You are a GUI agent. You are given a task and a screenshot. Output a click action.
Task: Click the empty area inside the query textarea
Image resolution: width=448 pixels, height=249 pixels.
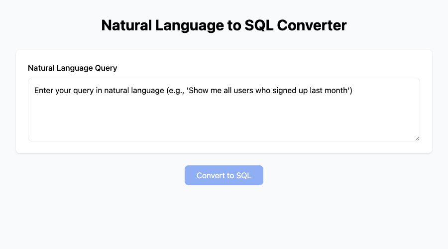point(224,122)
